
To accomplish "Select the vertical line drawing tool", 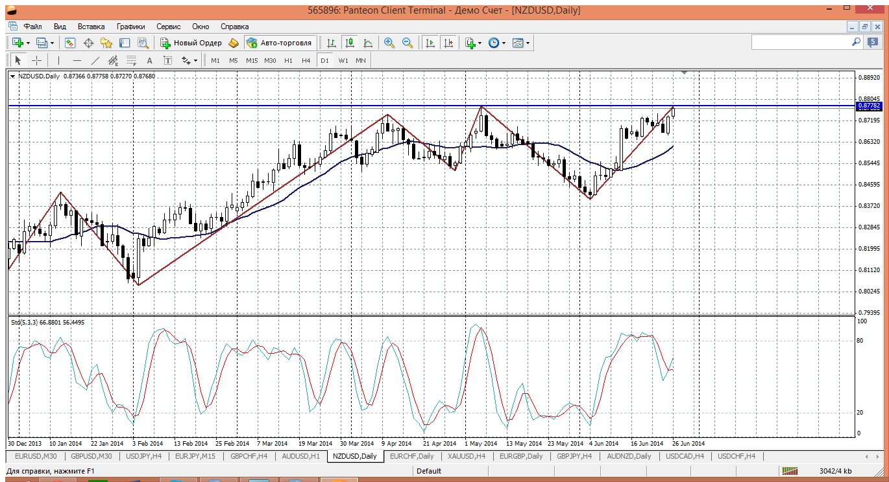I will [58, 60].
